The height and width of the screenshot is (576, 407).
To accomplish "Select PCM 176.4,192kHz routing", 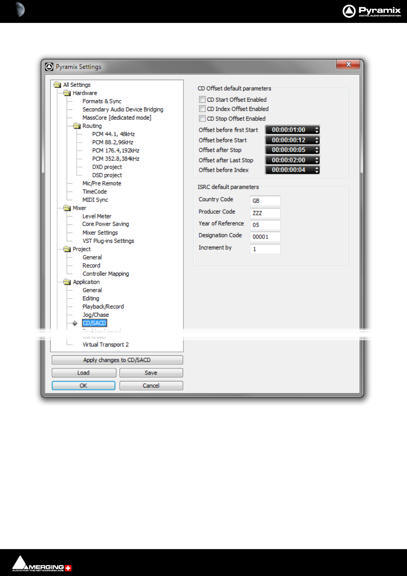I will [116, 150].
